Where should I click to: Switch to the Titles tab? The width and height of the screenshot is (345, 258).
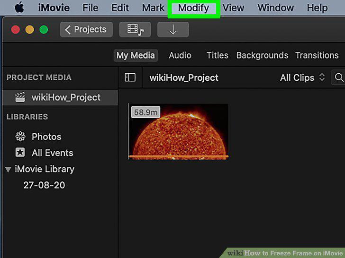[x=217, y=55]
